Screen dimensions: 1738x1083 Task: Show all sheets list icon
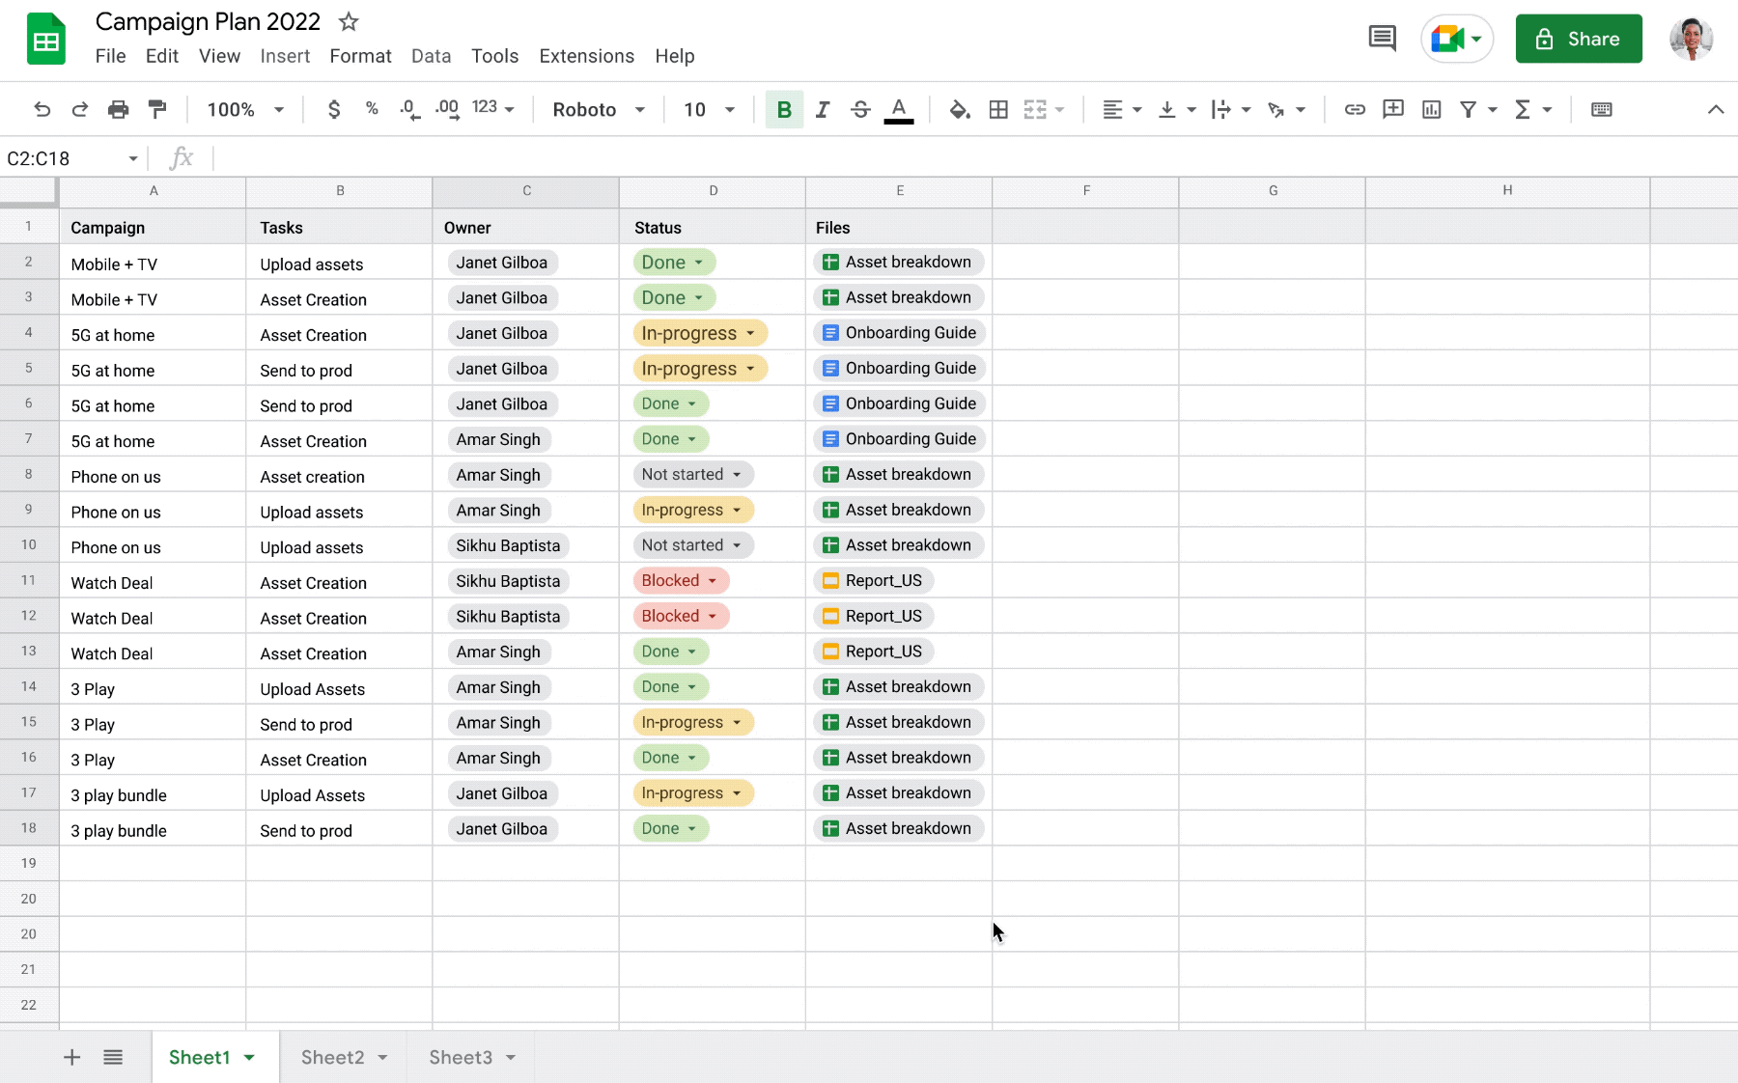113,1058
